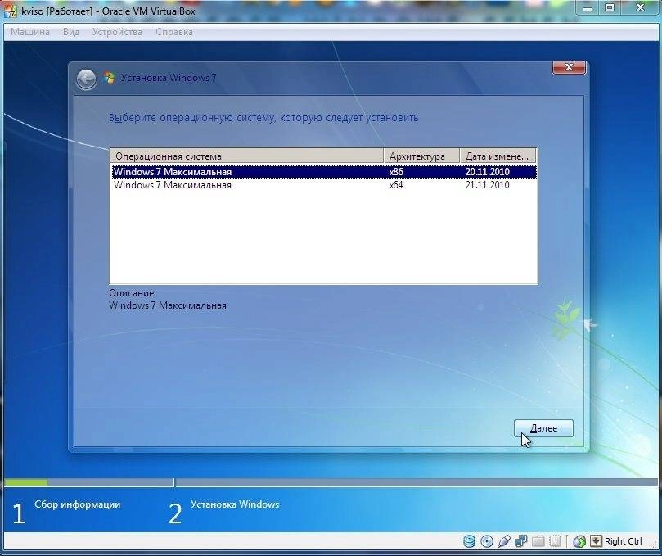
Task: Open the Машина menu
Action: pos(30,32)
